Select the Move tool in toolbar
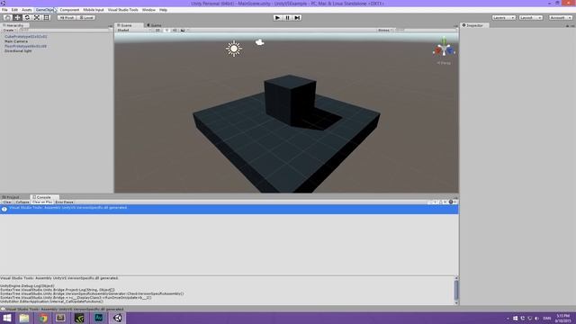Screen dimensions: 576x324 click(17, 18)
